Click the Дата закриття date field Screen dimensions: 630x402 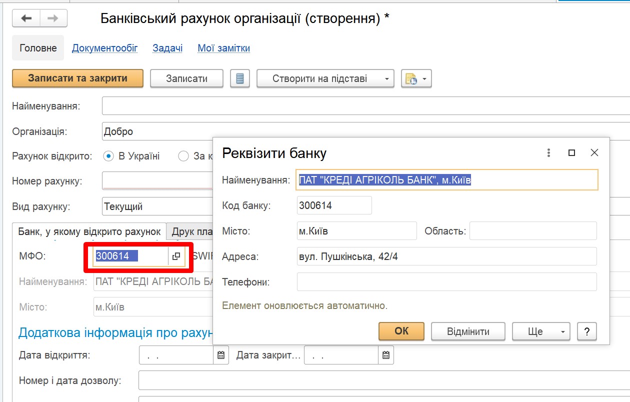tap(341, 355)
